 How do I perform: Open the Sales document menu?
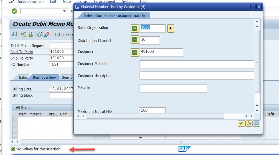(x=31, y=2)
